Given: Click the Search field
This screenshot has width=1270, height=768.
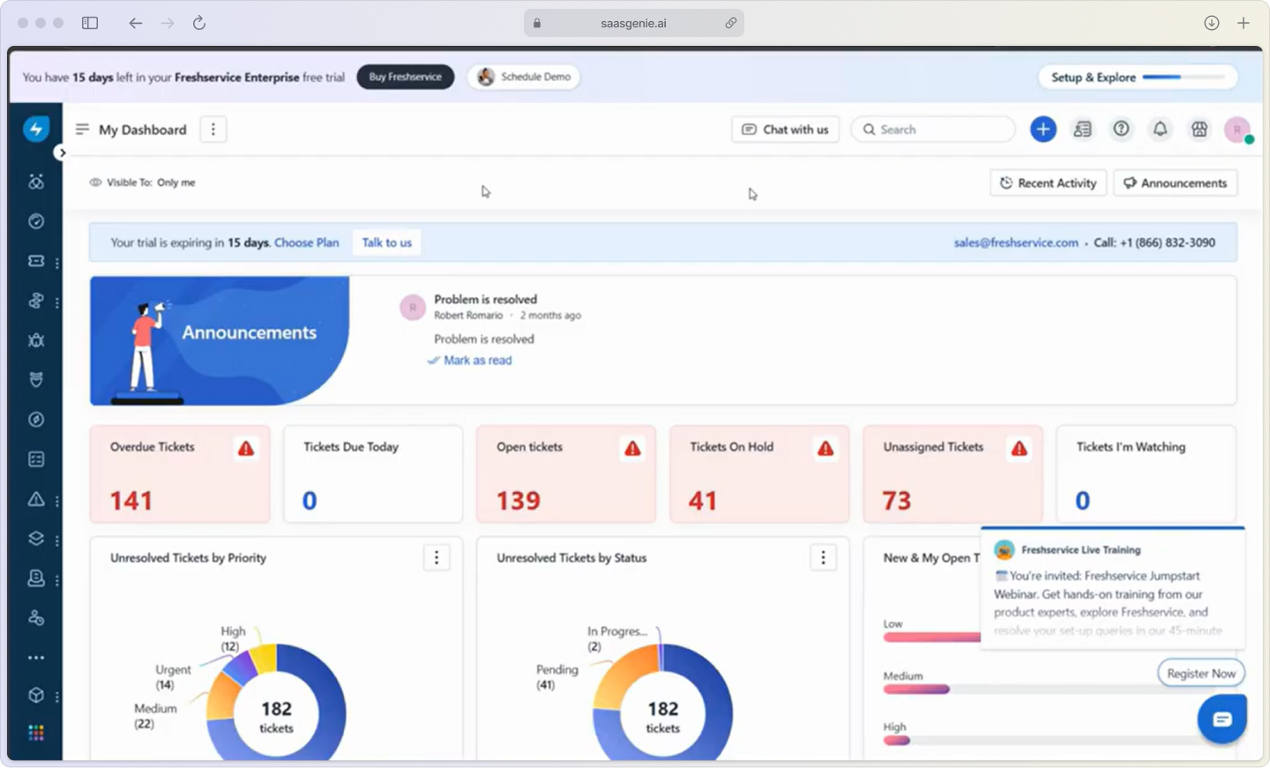Looking at the screenshot, I should (x=933, y=130).
